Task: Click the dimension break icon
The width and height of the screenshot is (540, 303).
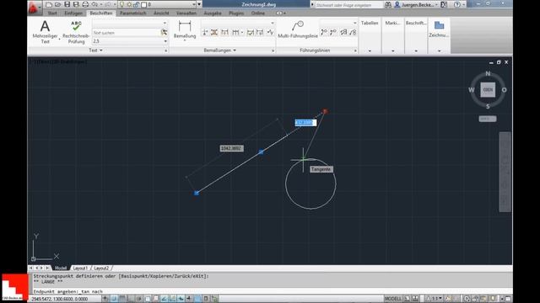Action: click(205, 32)
